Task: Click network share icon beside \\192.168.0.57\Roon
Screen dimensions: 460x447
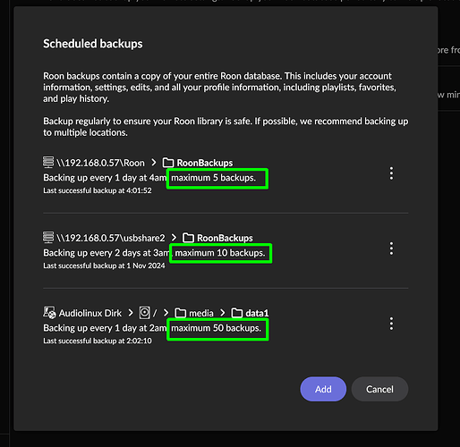Action: [48, 162]
